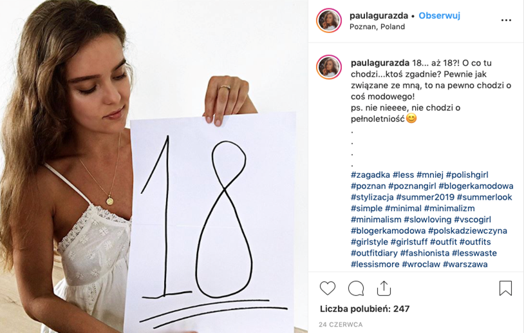
Task: Open the #vscogirl hashtag
Action: tap(473, 220)
